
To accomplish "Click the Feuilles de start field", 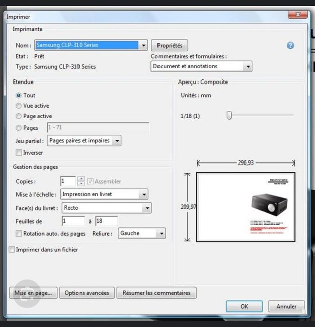I will pyautogui.click(x=73, y=221).
